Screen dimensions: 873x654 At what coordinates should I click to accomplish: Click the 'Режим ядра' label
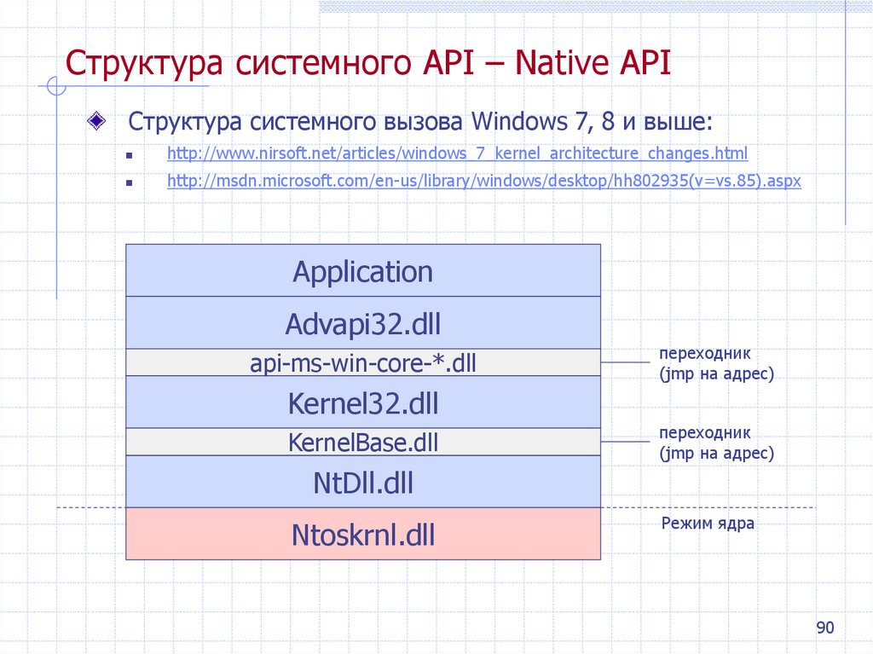point(708,524)
